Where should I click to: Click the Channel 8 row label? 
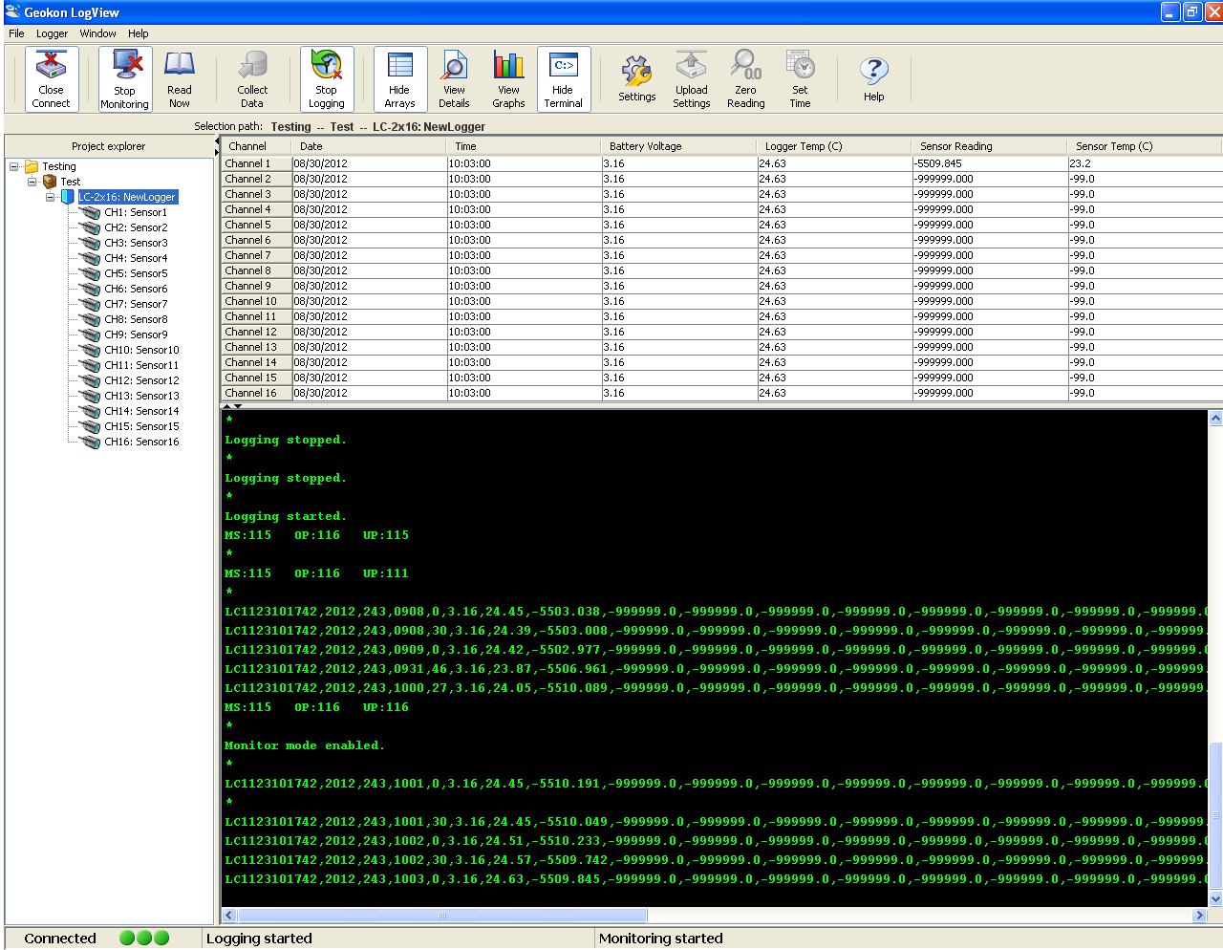[256, 270]
